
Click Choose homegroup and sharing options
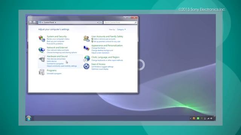click(x=62, y=52)
